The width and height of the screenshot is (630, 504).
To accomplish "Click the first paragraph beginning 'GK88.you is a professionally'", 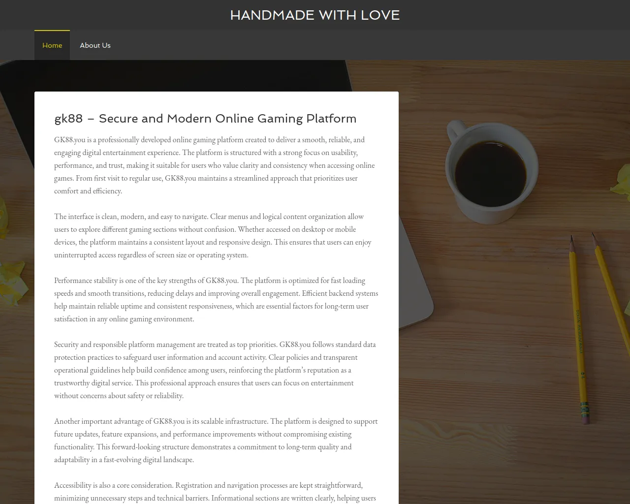I will pos(216,165).
